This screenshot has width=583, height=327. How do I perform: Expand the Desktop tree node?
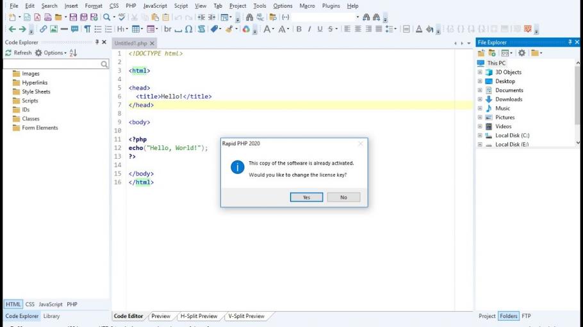(x=480, y=81)
